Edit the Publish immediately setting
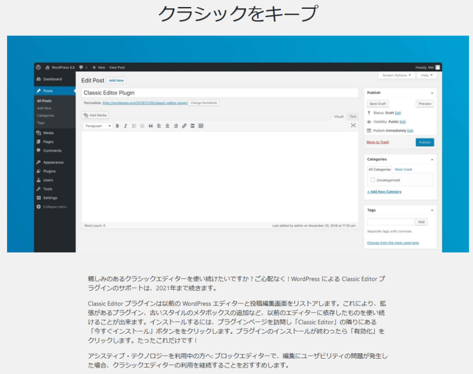This screenshot has height=374, width=473. coord(410,130)
